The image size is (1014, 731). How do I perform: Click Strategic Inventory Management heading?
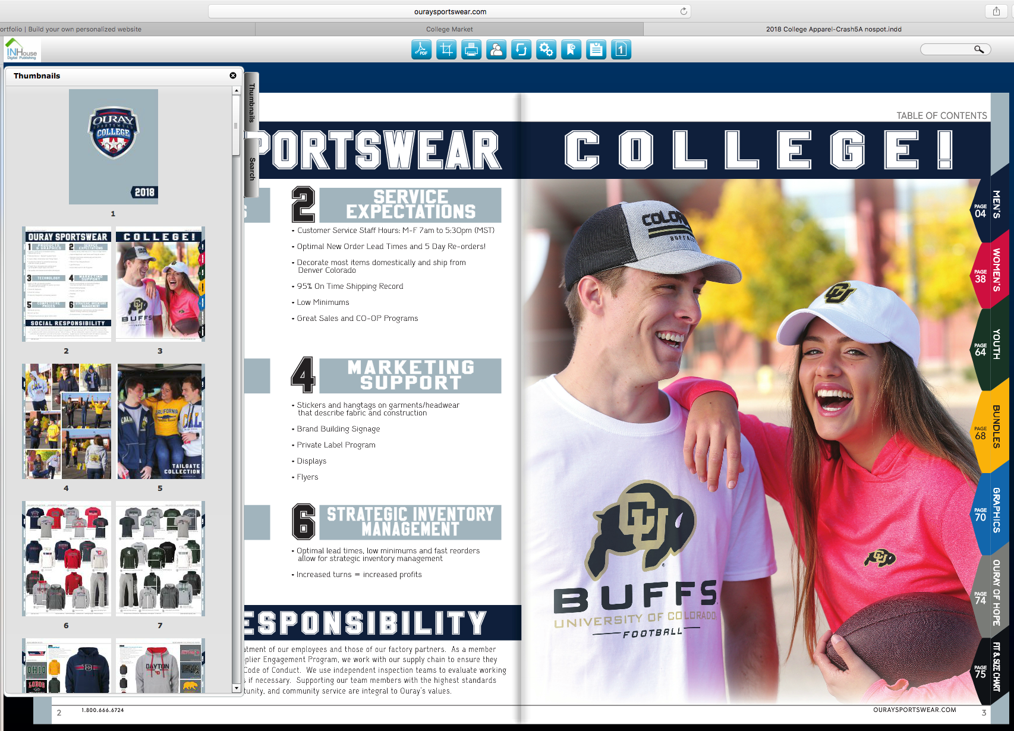(410, 522)
